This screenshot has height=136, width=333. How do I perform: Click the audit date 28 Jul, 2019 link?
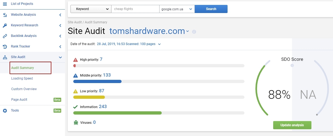click(x=126, y=44)
